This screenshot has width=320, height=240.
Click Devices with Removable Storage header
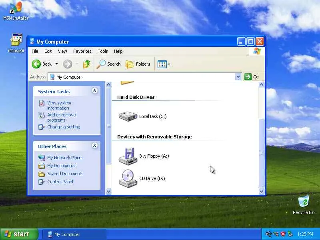pos(154,137)
